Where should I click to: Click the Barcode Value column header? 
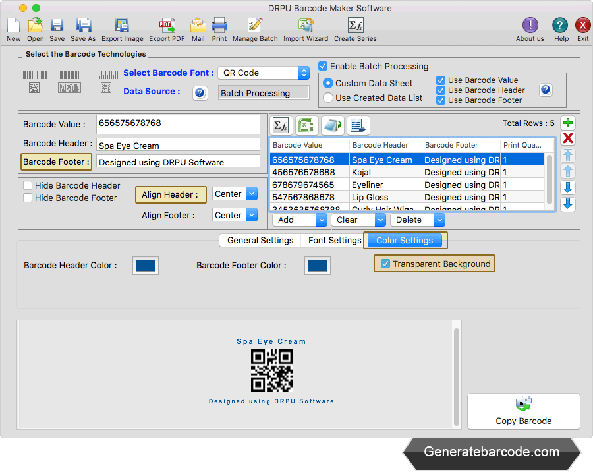coord(310,145)
